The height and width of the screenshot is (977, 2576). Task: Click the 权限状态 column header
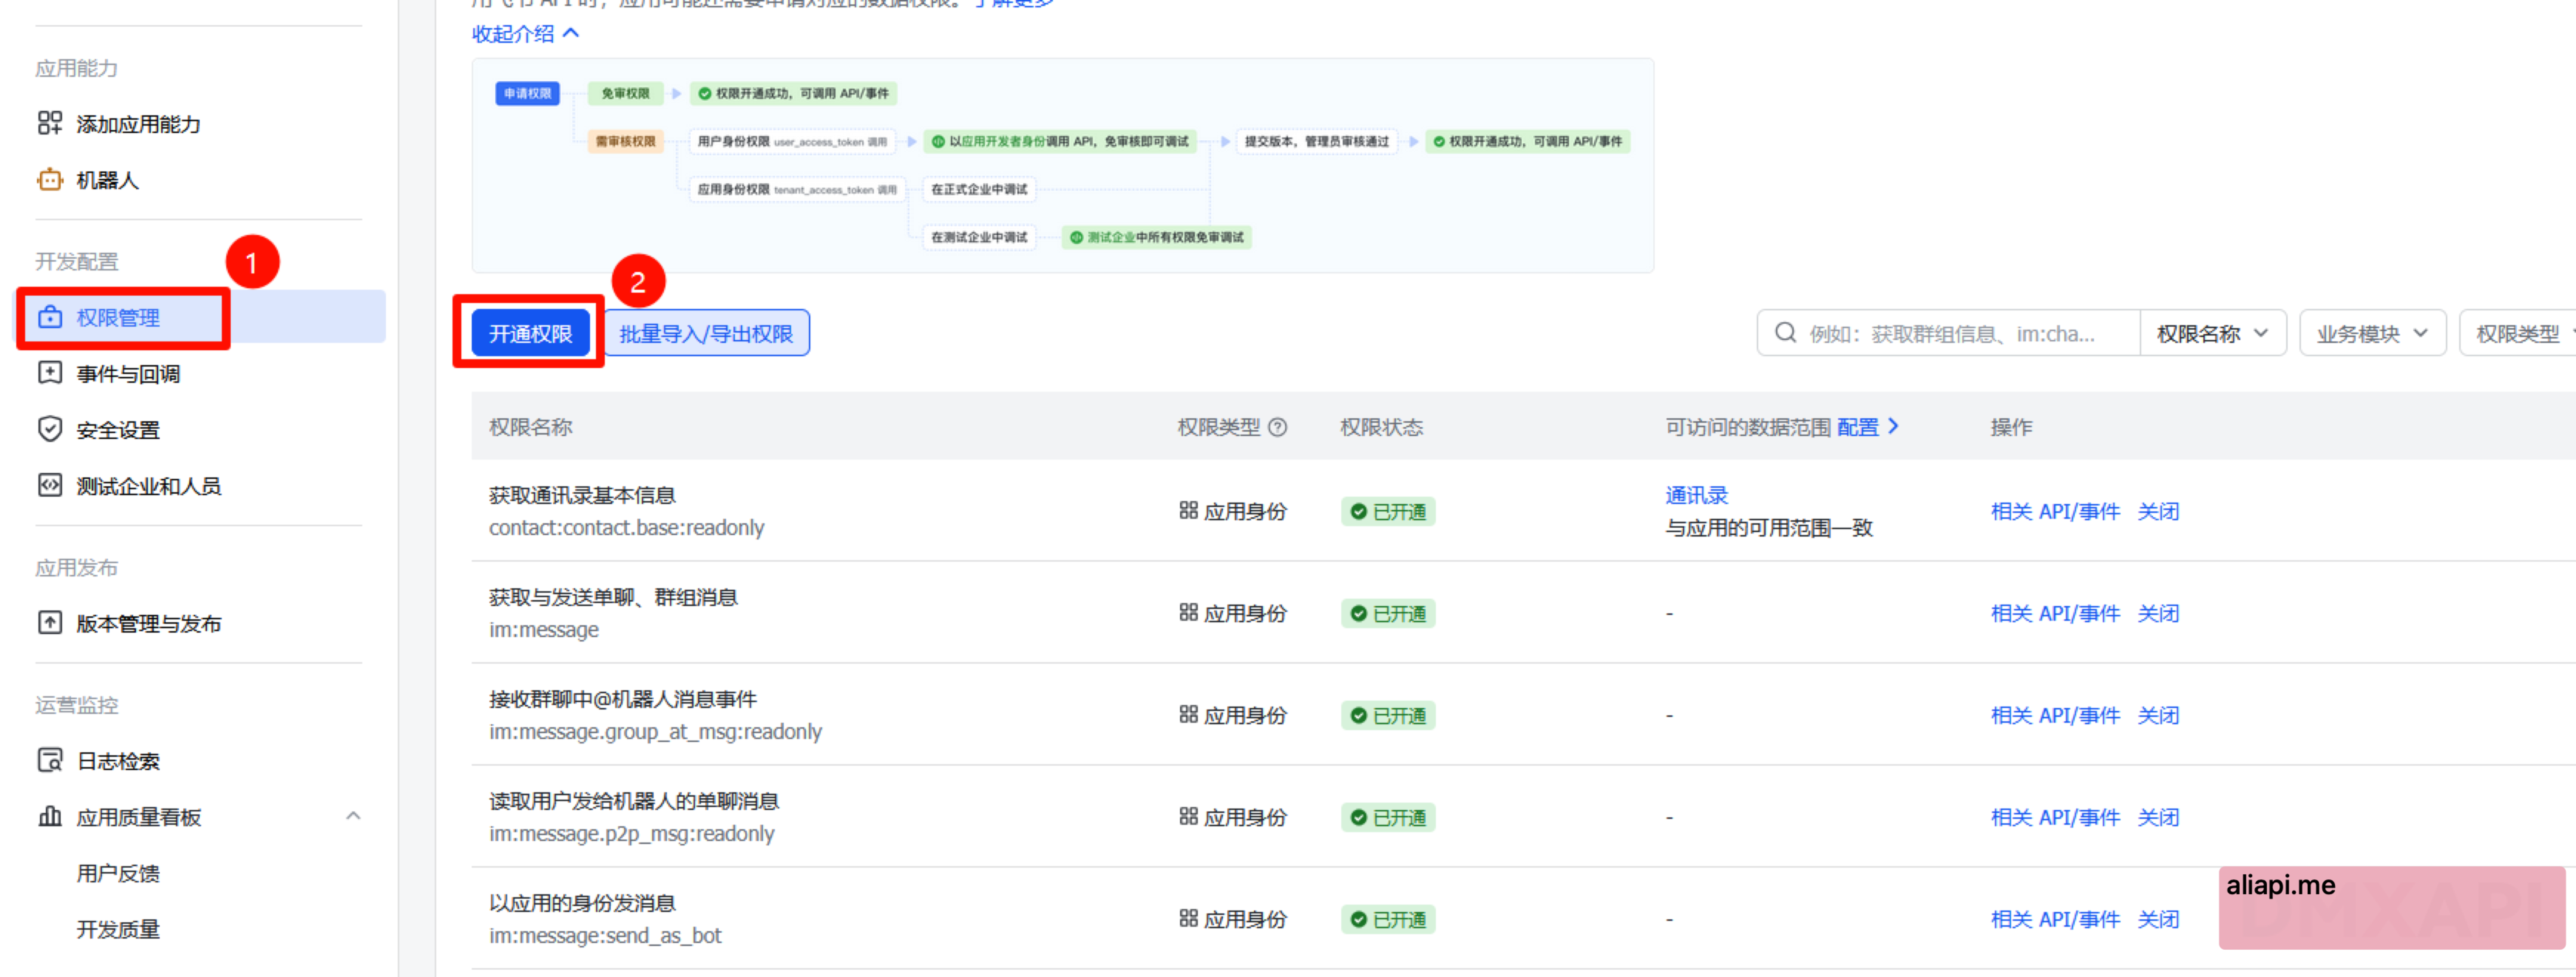[x=1381, y=427]
